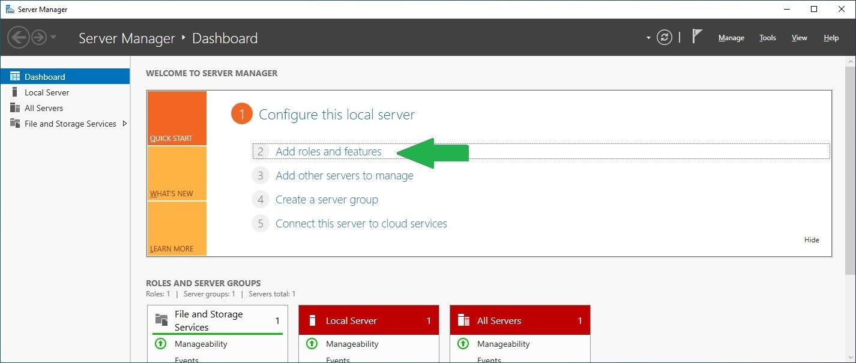
Task: Click Manageability under Local Server tile
Action: (x=352, y=344)
